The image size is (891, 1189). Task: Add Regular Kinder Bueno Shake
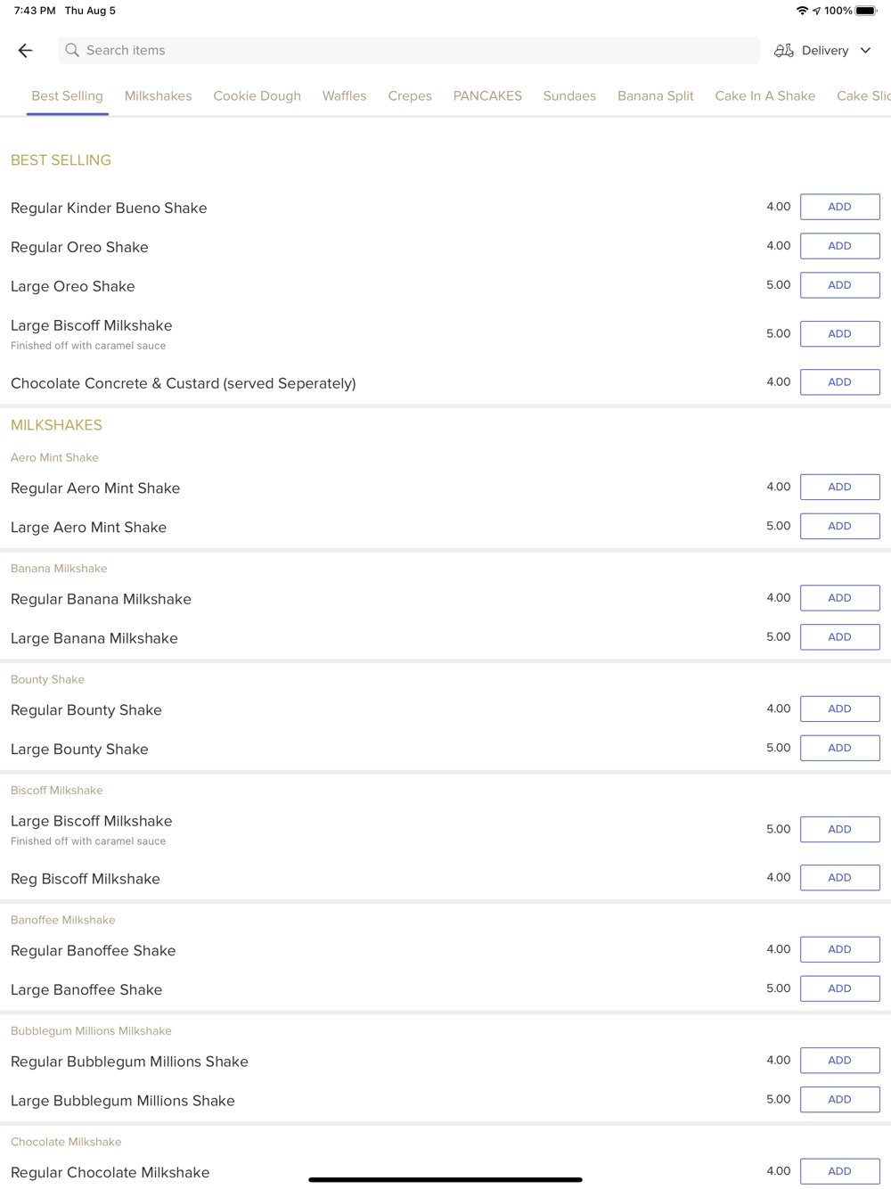839,207
